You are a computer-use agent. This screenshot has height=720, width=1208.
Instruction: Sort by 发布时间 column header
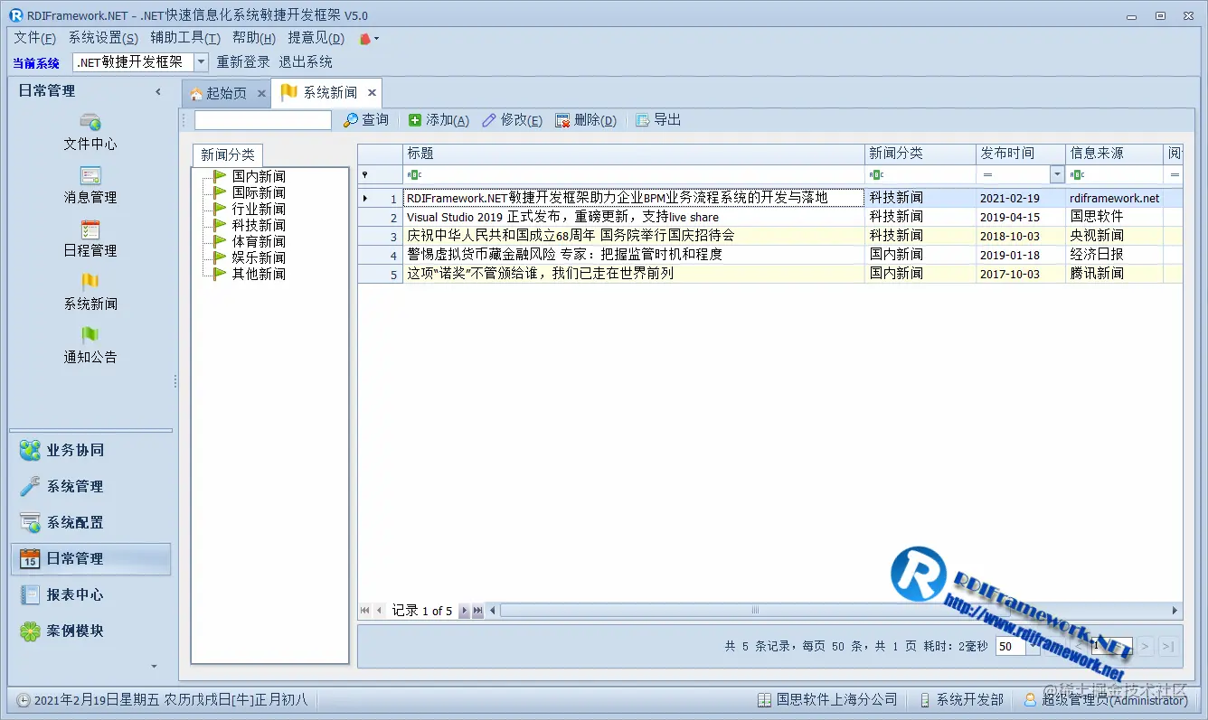tap(1021, 154)
